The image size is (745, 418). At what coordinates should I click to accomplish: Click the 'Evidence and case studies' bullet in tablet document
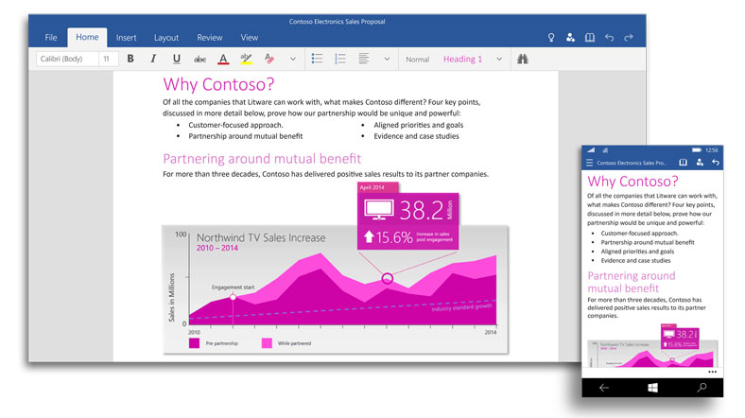416,136
